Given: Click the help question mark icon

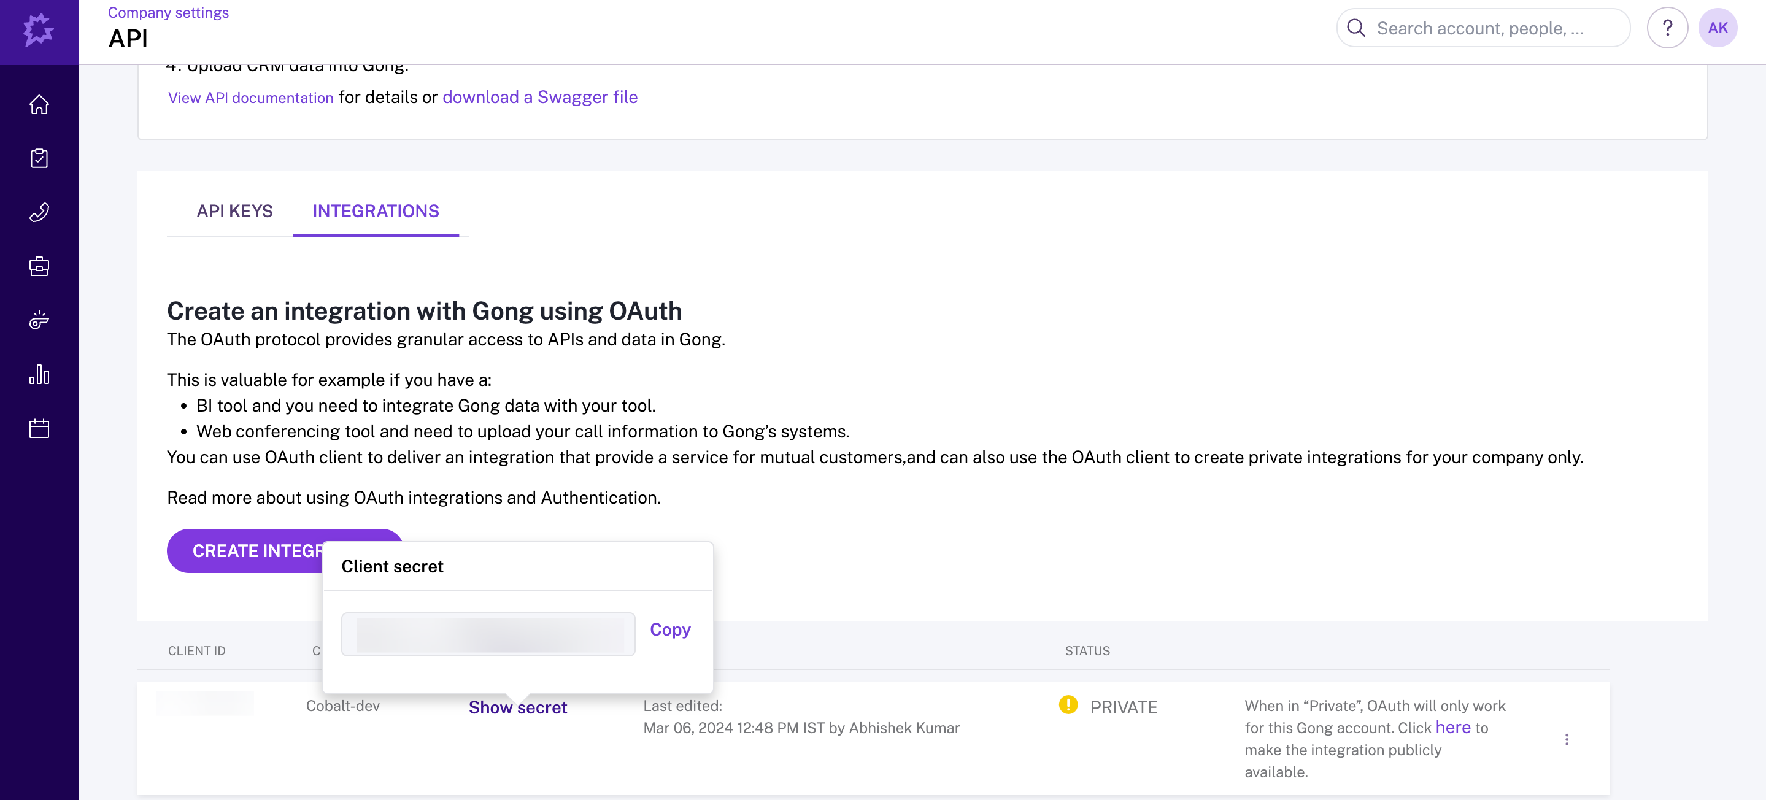Looking at the screenshot, I should pyautogui.click(x=1667, y=28).
